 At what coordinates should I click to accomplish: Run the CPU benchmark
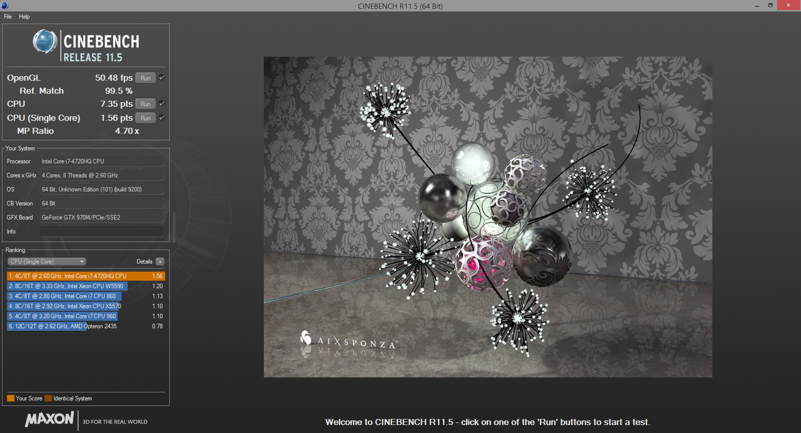coord(146,104)
